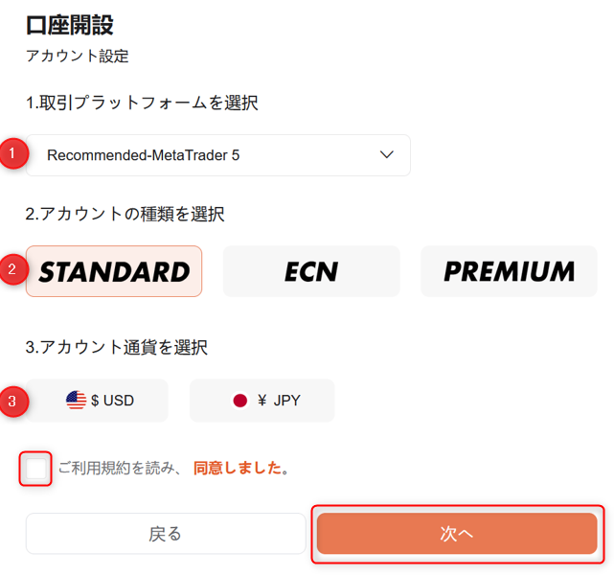Click the Japan flag icon
The image size is (614, 576).
coord(239,401)
